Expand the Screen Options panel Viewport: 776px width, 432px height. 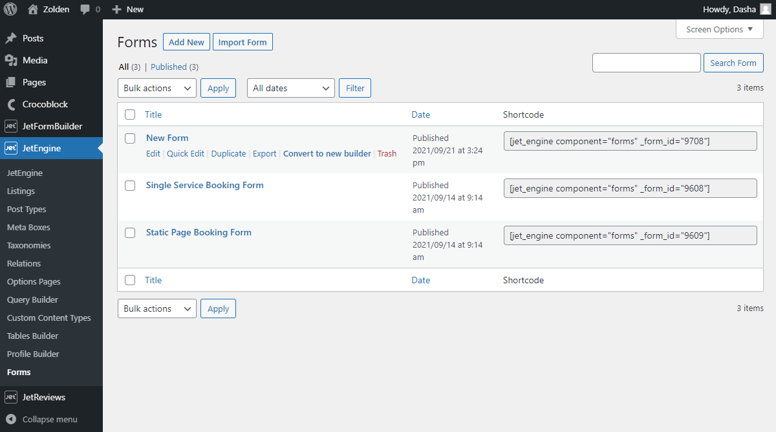pos(719,29)
